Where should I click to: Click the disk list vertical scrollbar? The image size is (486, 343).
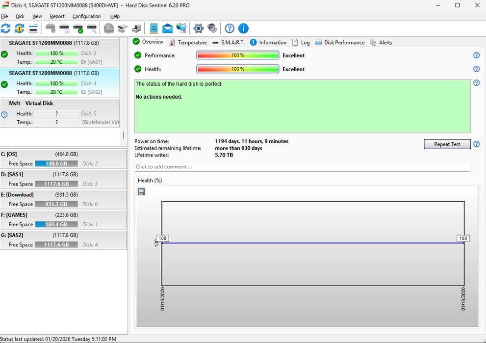click(124, 135)
